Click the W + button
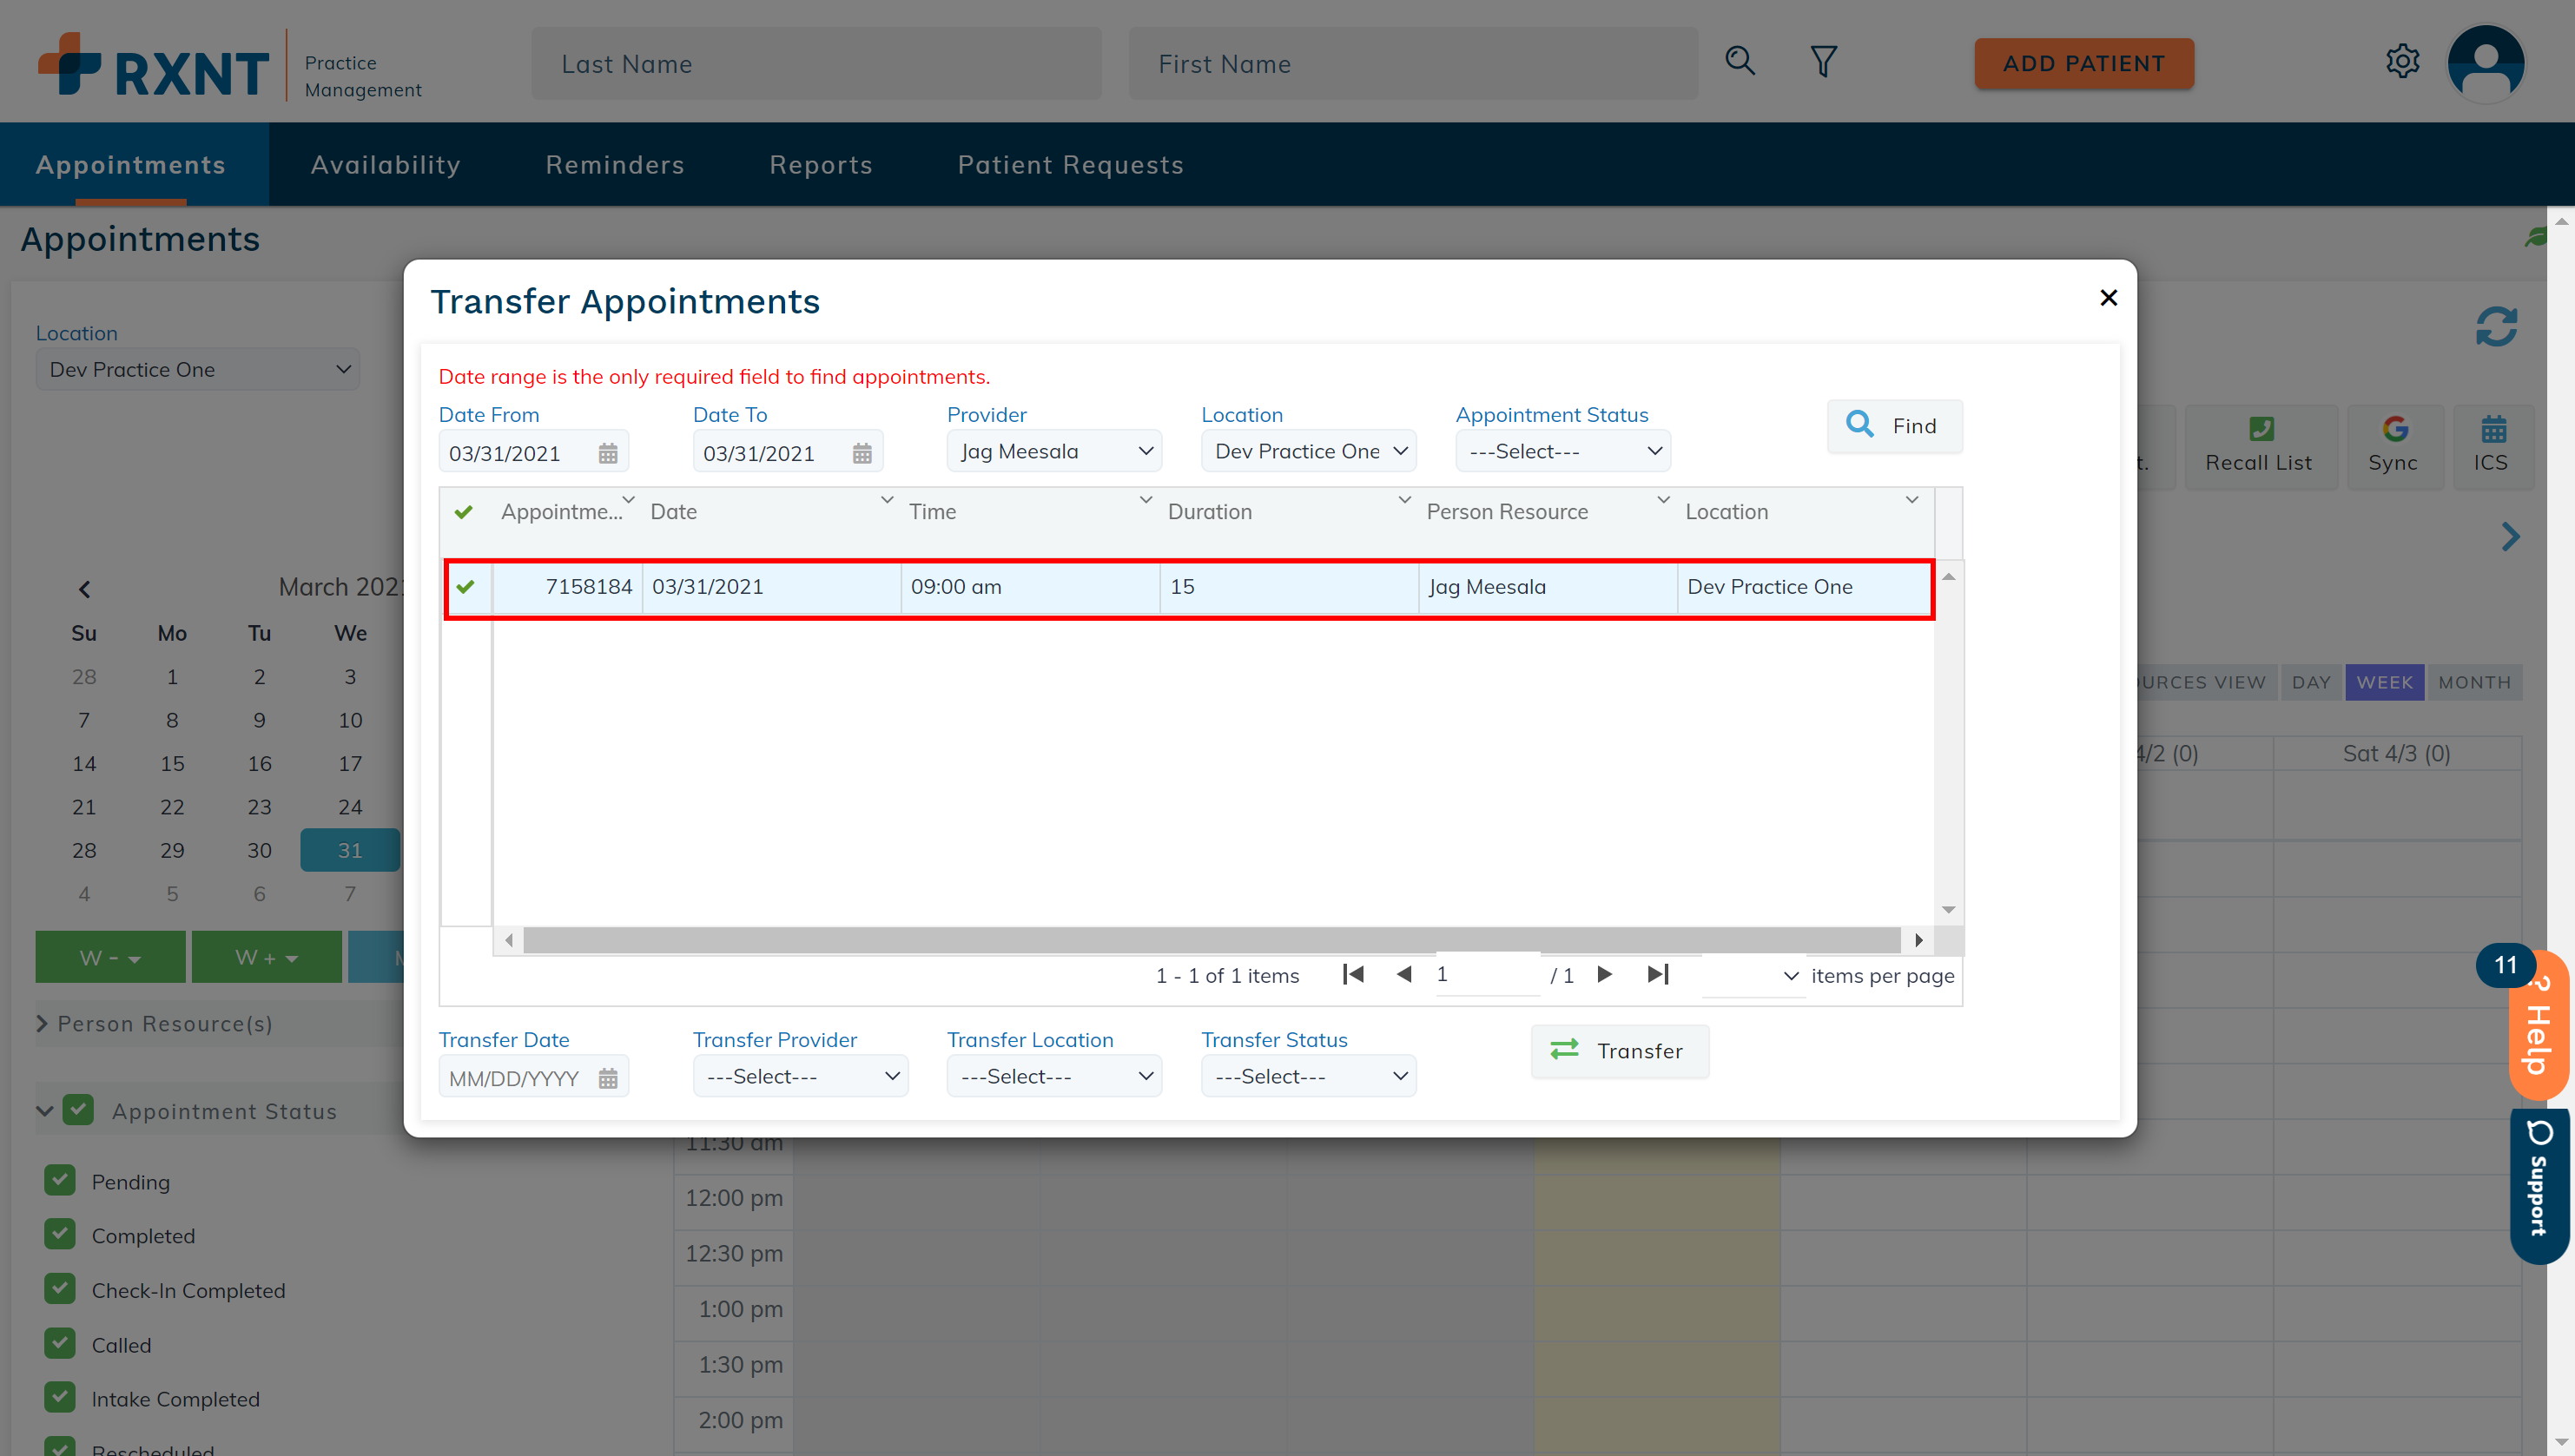2575x1456 pixels. tap(266, 957)
